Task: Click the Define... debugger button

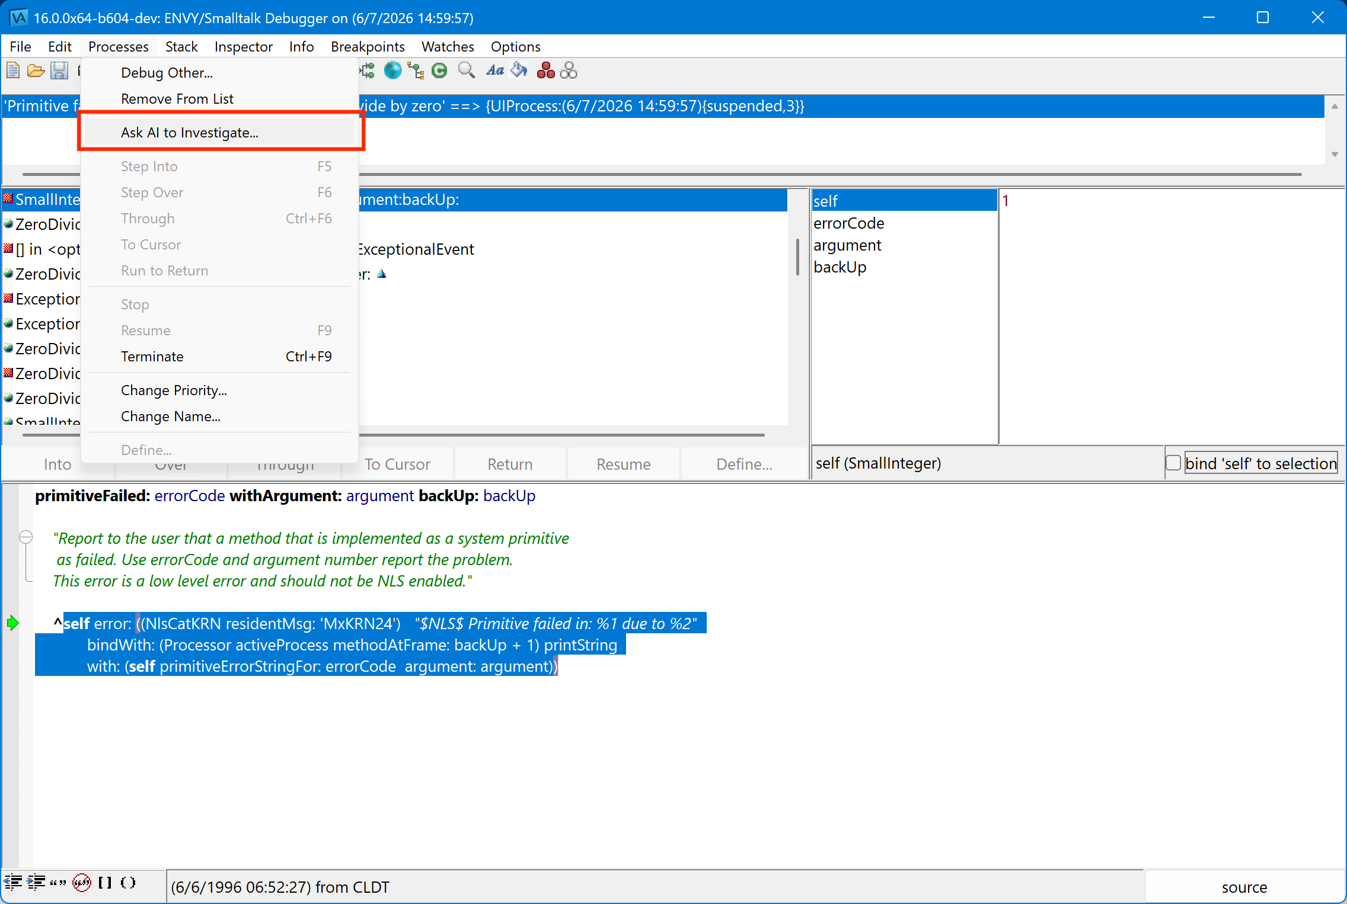Action: tap(744, 464)
